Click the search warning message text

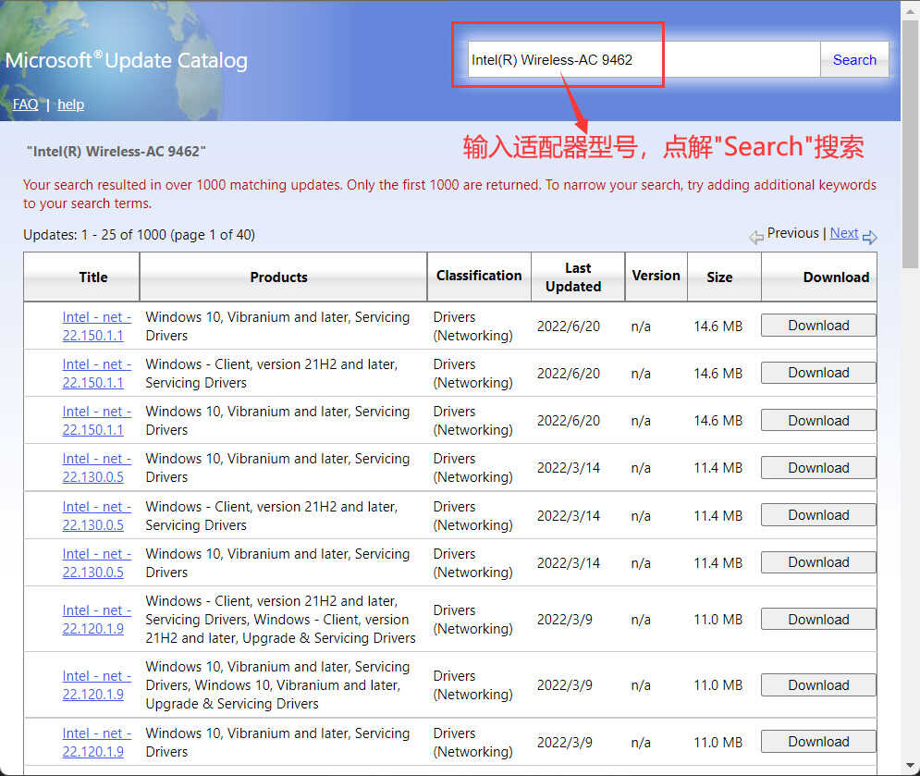pyautogui.click(x=449, y=193)
